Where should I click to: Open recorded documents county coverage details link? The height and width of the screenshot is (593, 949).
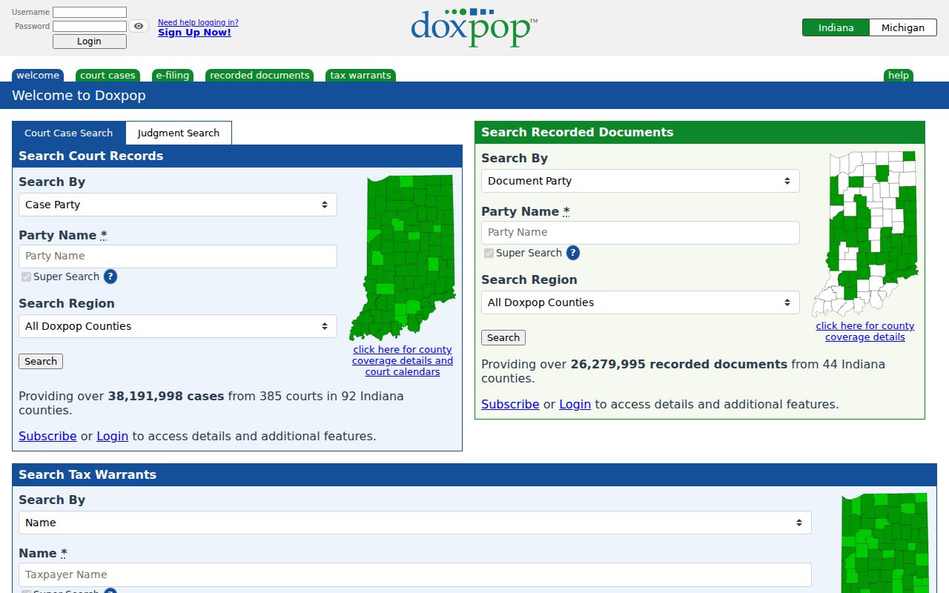[865, 331]
